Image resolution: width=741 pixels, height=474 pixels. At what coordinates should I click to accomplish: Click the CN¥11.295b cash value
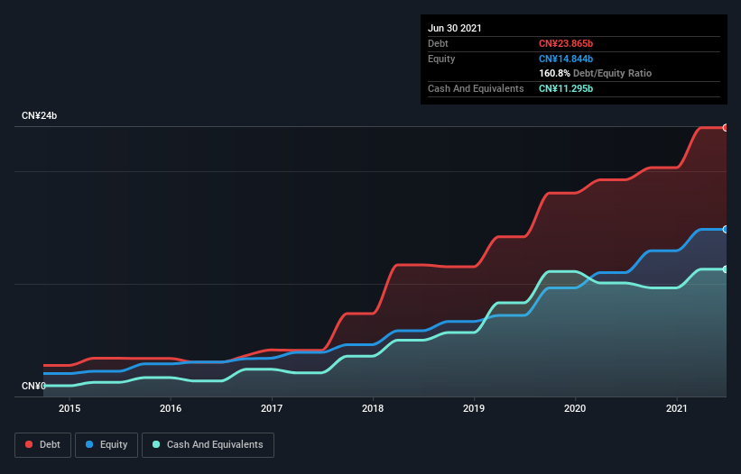click(x=566, y=88)
